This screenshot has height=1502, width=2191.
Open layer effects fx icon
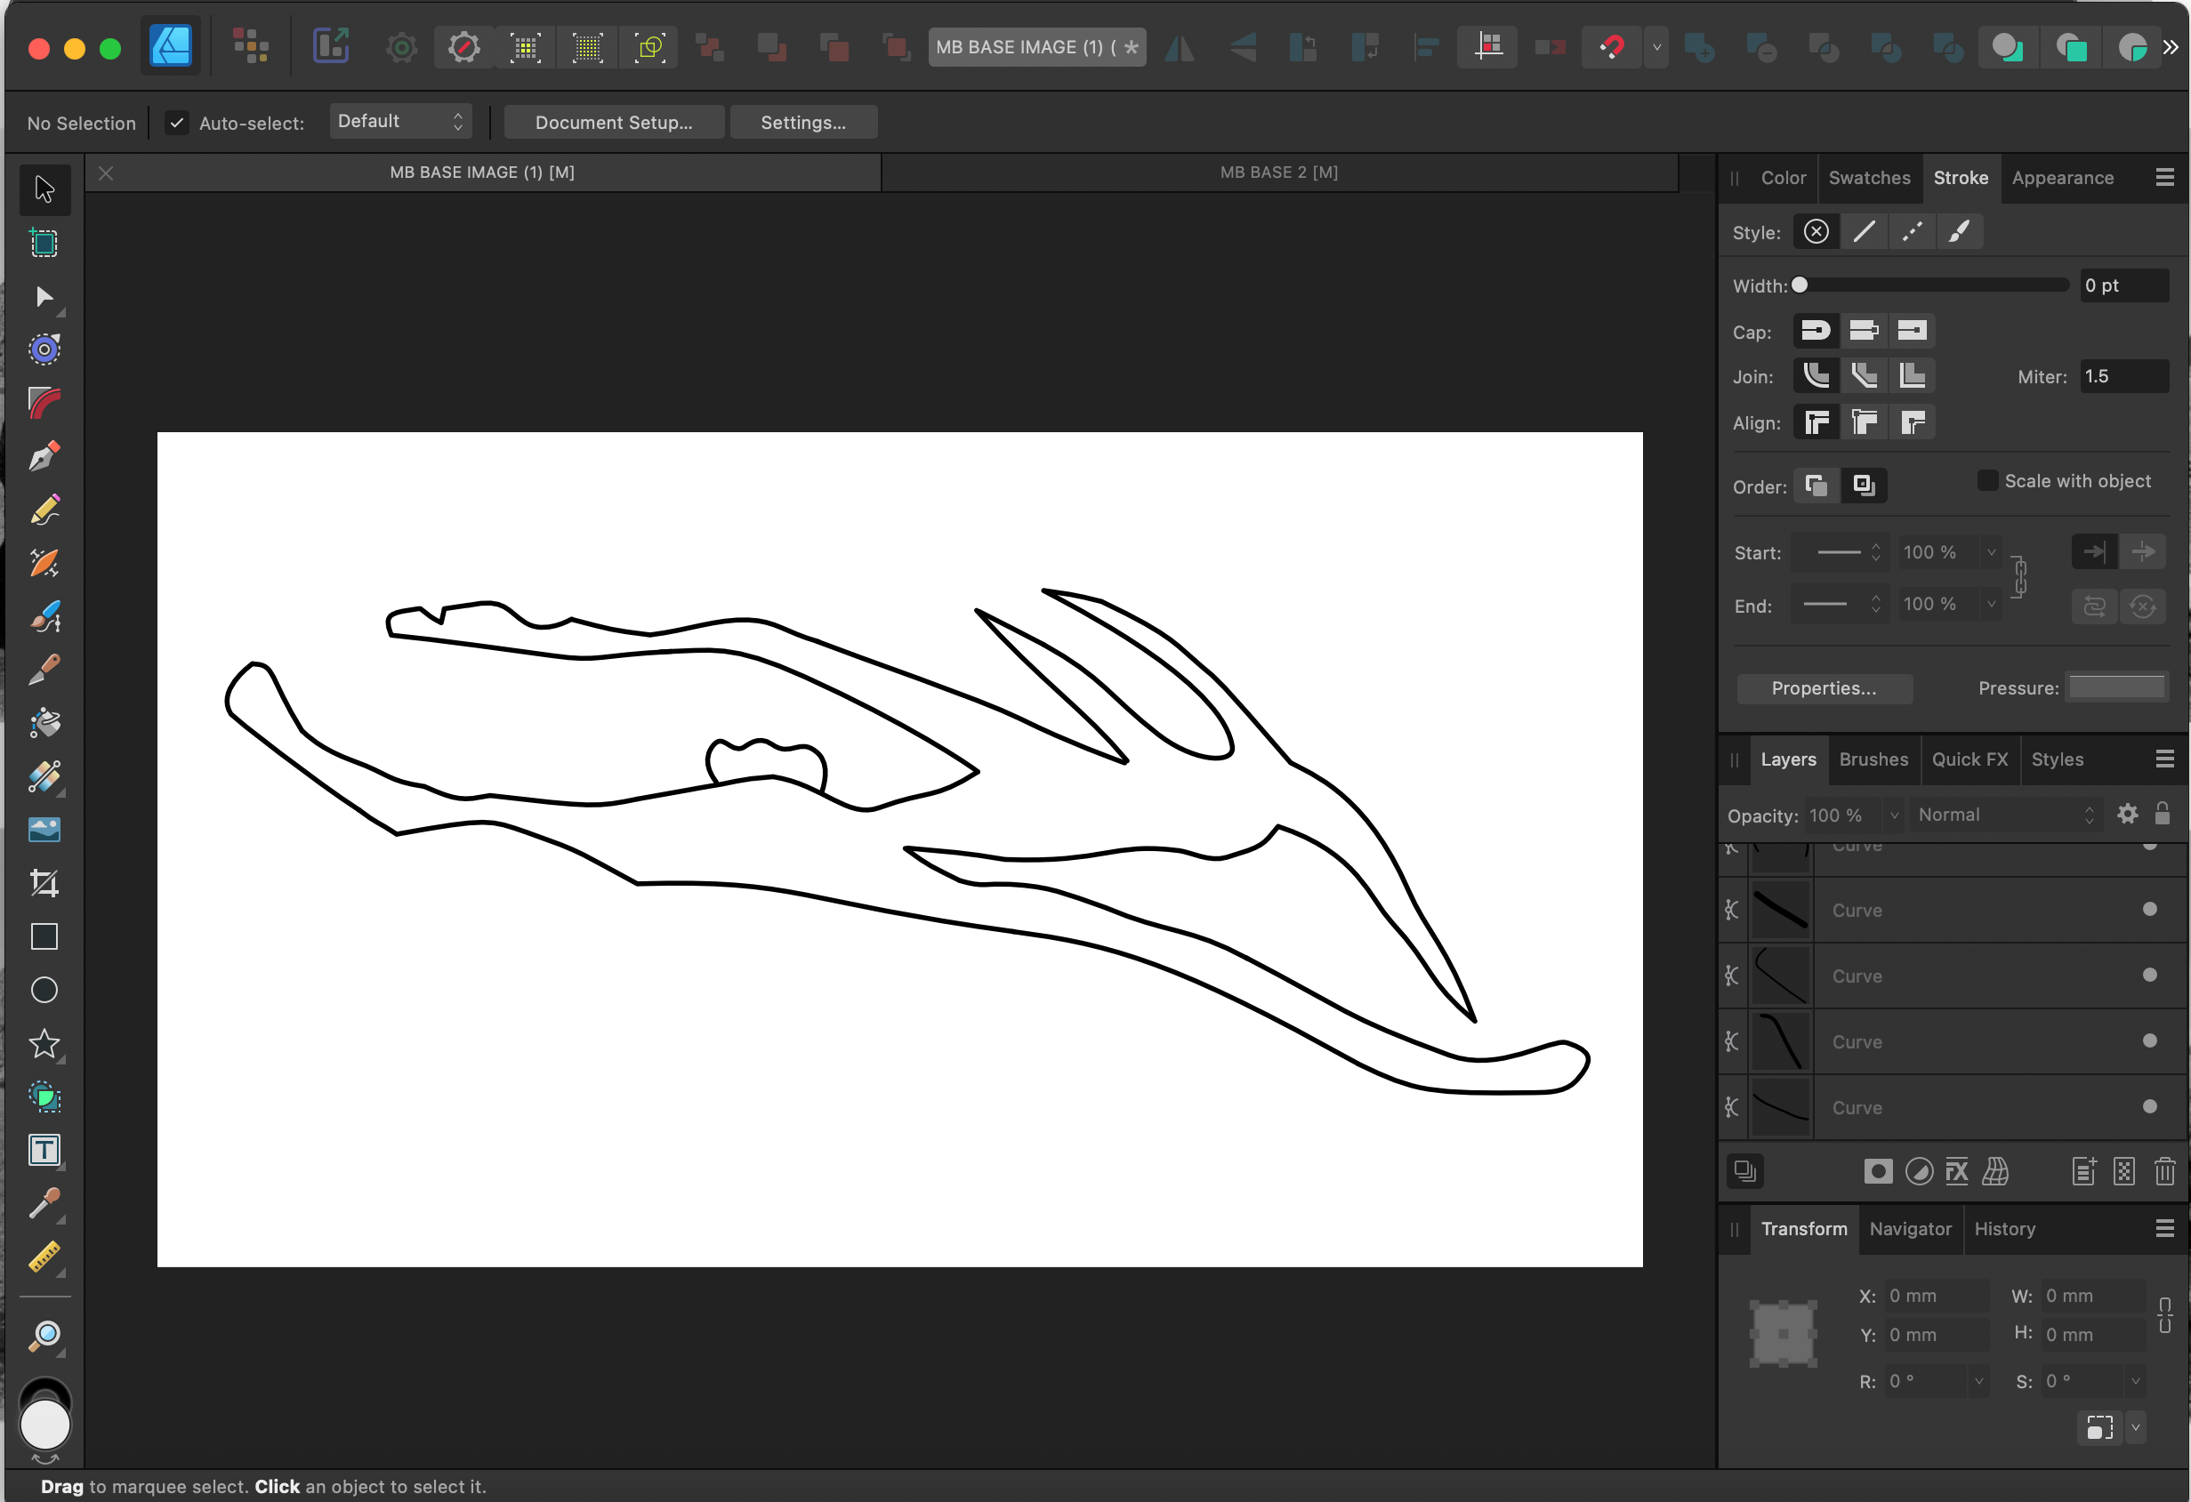(1957, 1171)
